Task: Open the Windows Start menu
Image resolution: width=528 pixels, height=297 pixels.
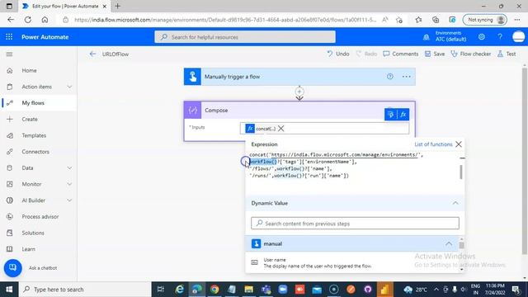Action: point(9,290)
